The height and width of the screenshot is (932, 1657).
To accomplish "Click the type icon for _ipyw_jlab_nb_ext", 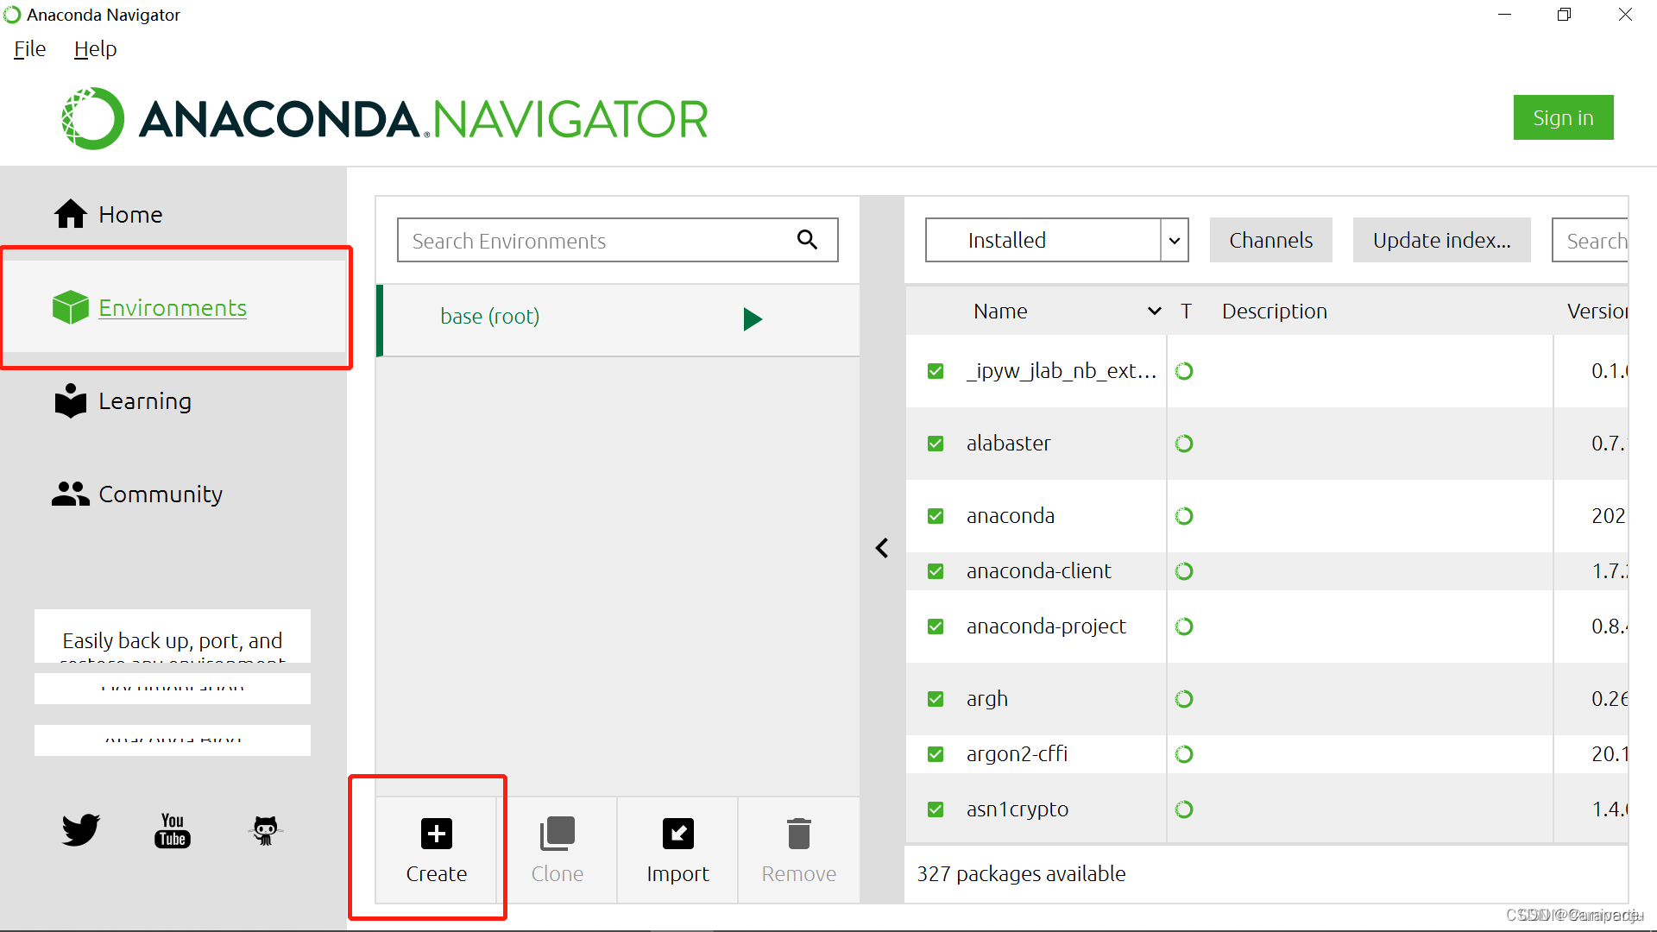I will click(1184, 371).
